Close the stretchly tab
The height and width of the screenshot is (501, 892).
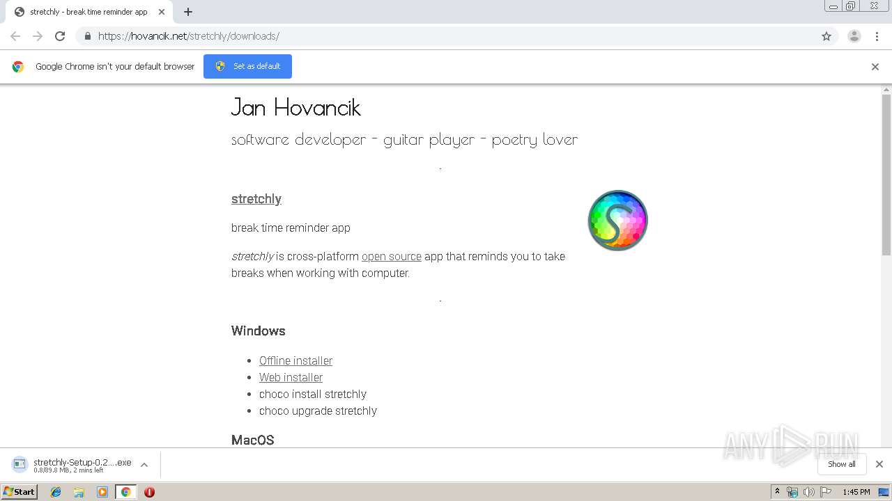(x=161, y=12)
